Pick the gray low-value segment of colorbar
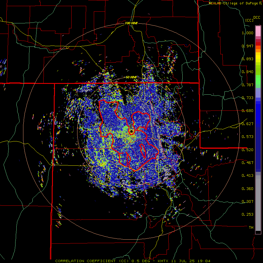Screen dimensions: 263x263 (258, 203)
